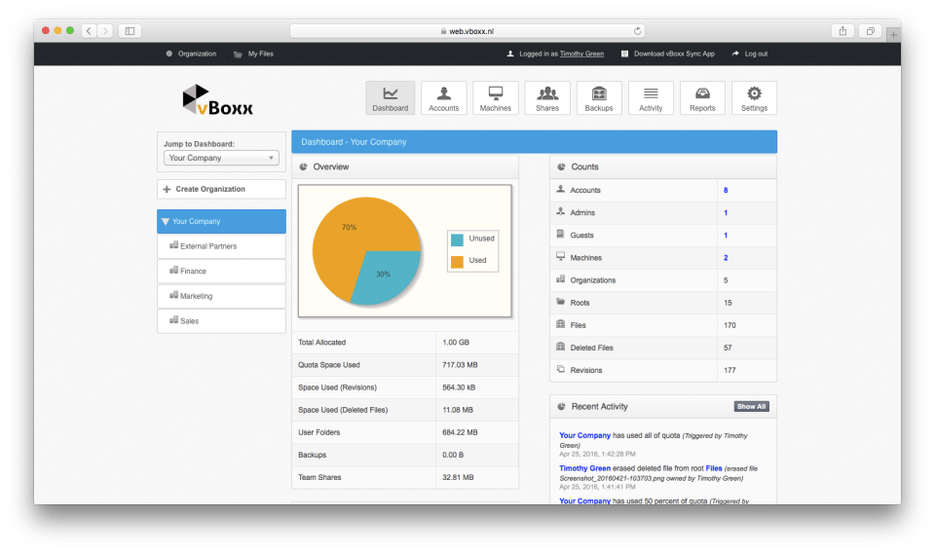Click the Sales organization icon

(173, 320)
